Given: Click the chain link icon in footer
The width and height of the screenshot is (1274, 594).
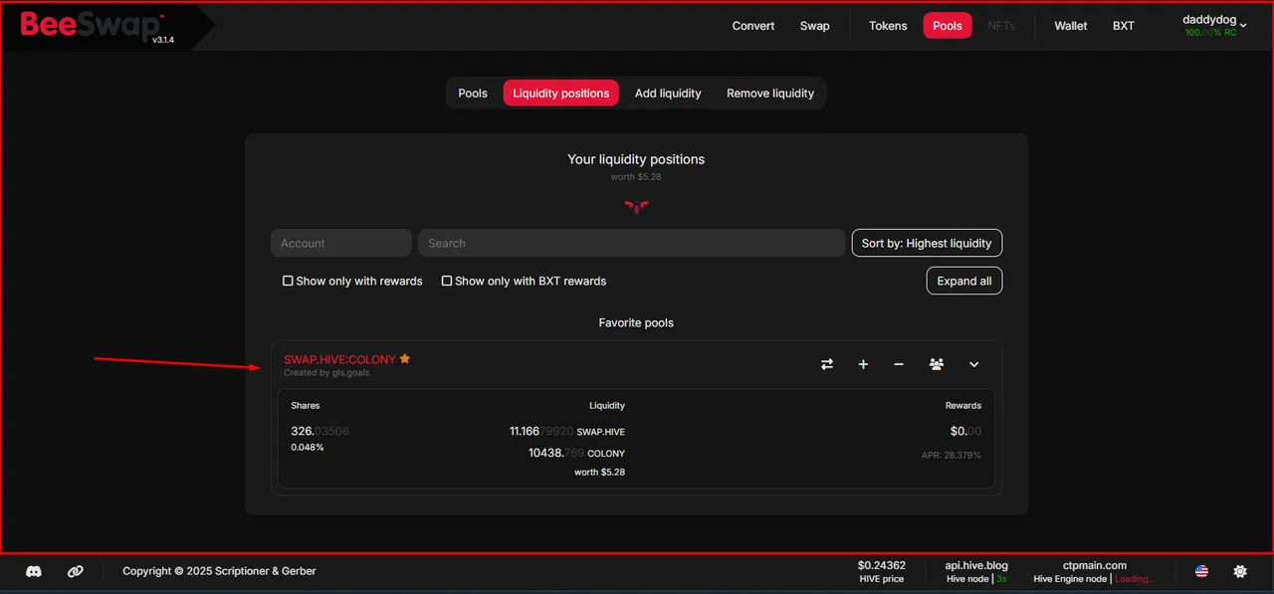Looking at the screenshot, I should (x=75, y=571).
